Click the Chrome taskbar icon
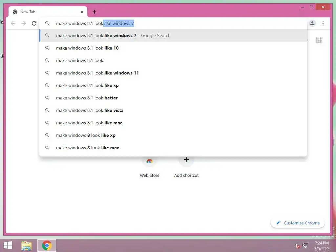 coord(47,245)
